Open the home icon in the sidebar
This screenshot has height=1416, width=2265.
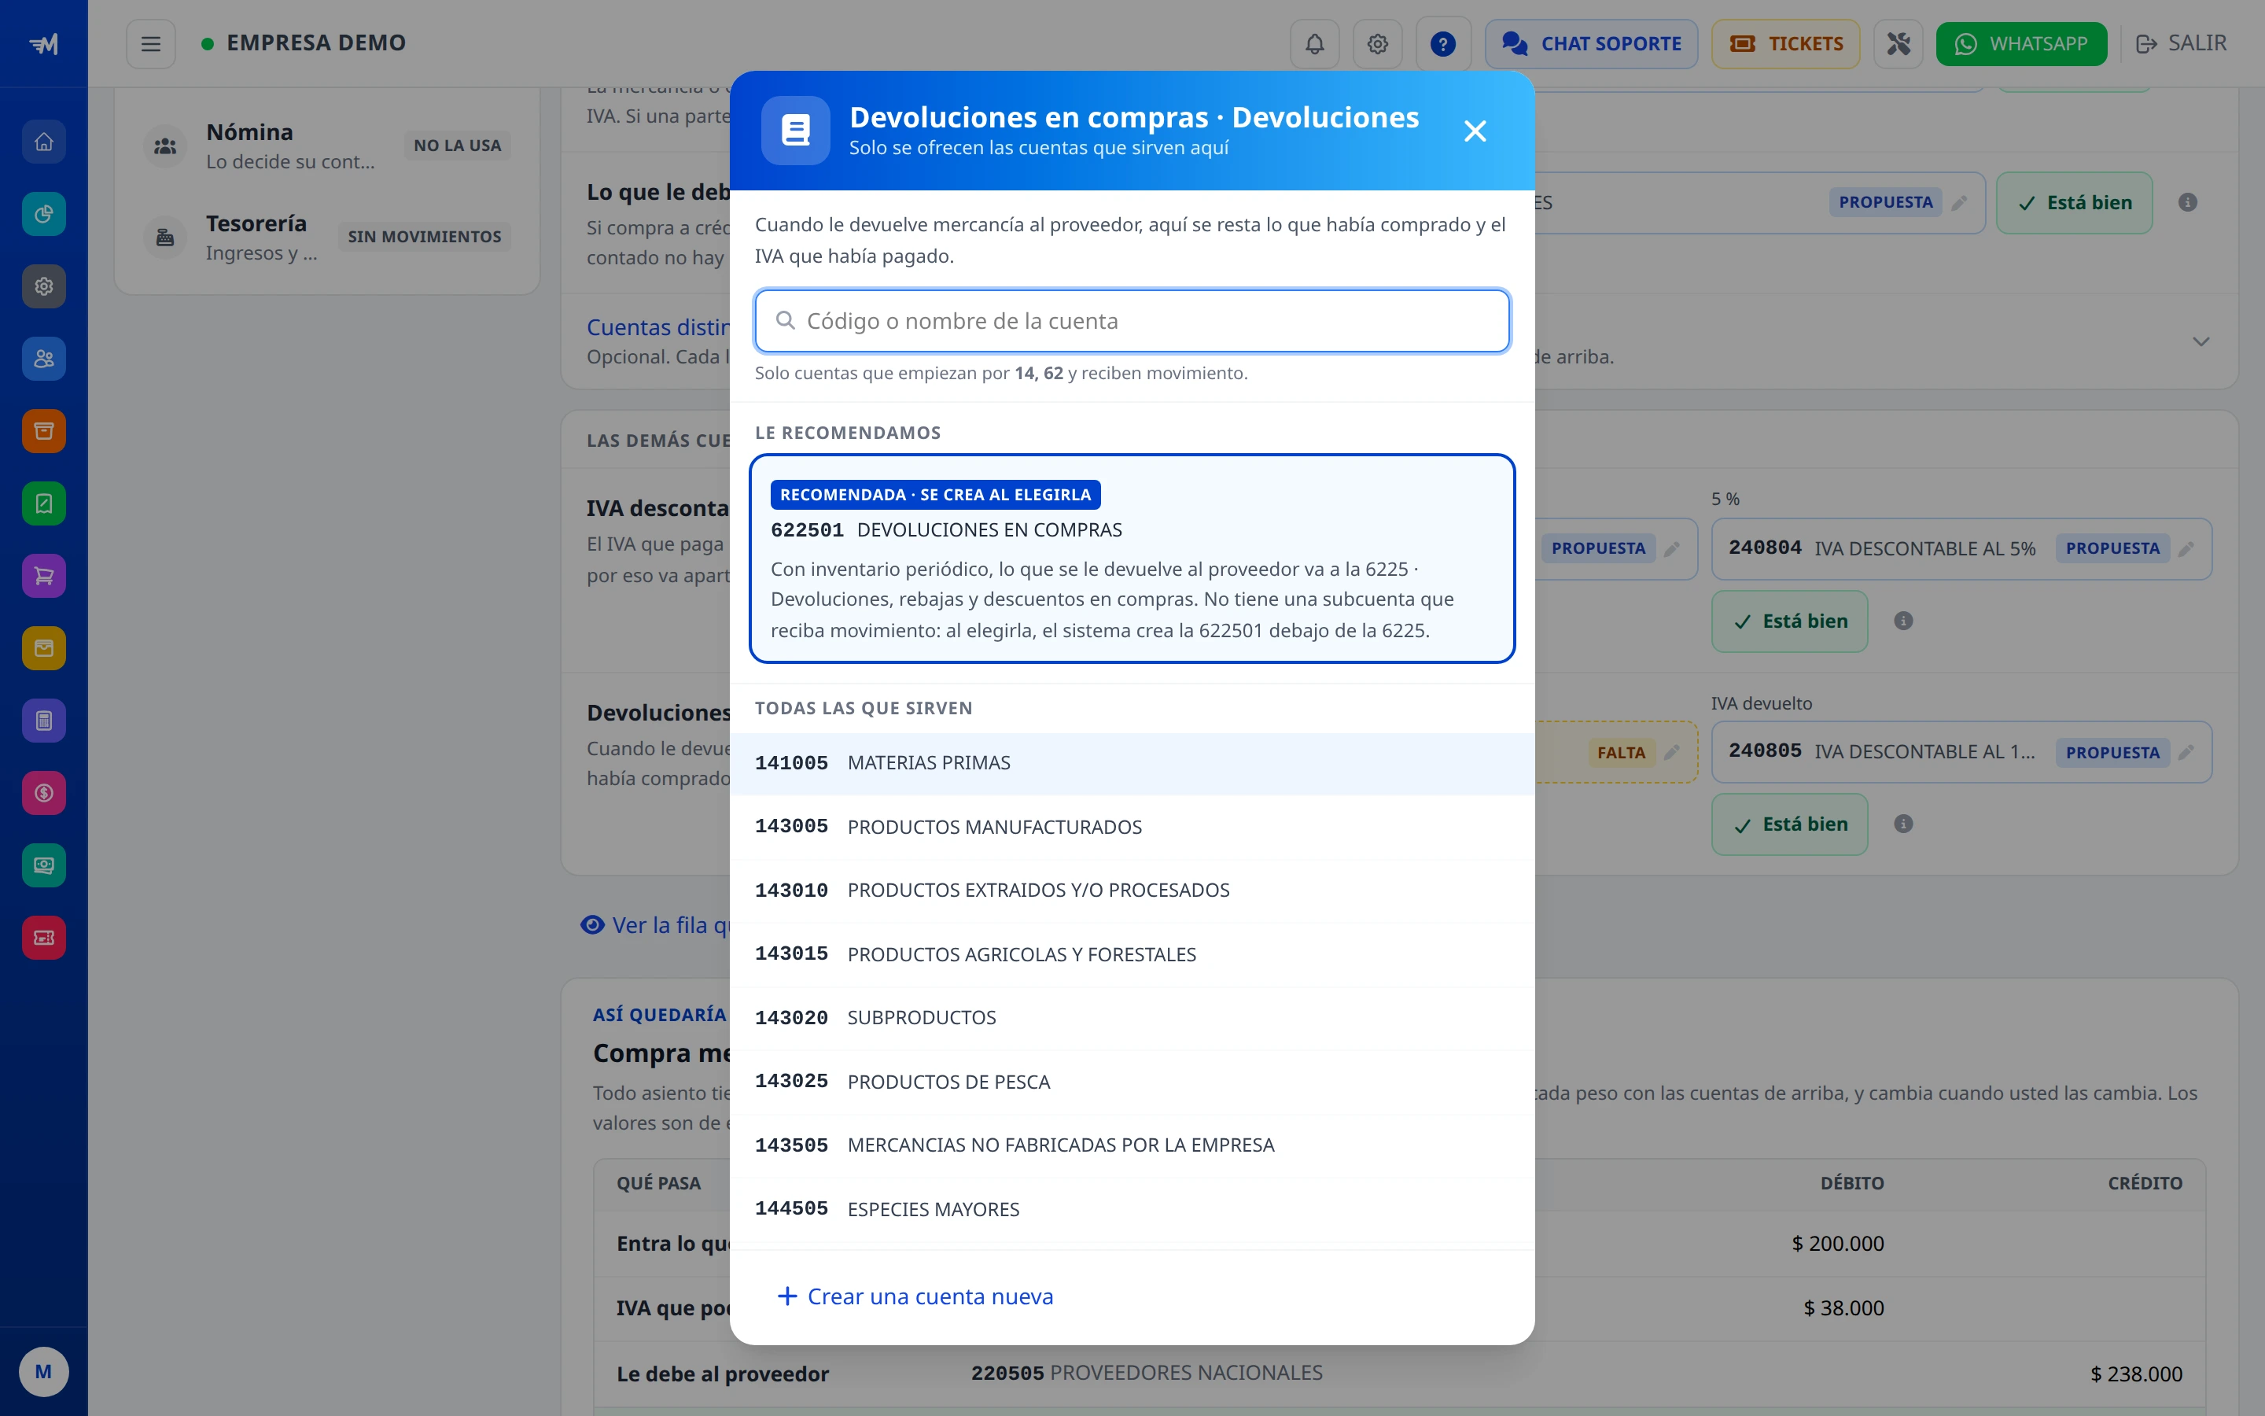point(44,142)
